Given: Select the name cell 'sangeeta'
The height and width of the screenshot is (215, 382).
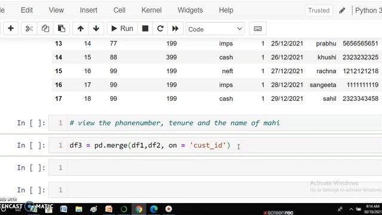Looking at the screenshot, I should point(323,85).
